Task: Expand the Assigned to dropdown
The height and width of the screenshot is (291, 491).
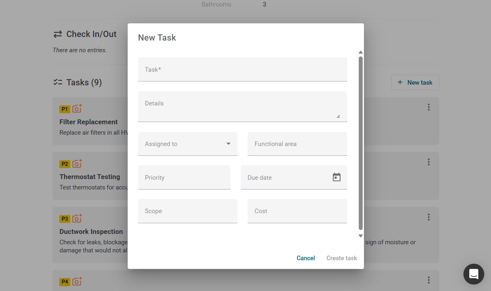Action: pos(188,144)
